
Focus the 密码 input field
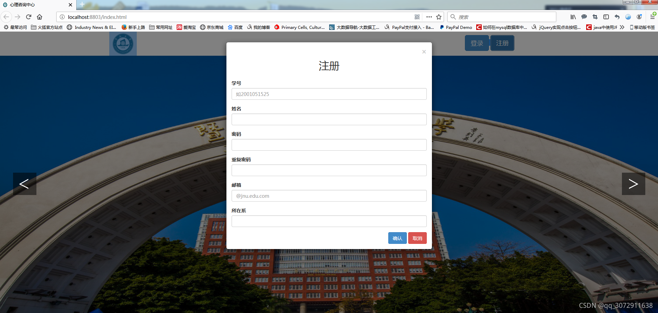[329, 145]
